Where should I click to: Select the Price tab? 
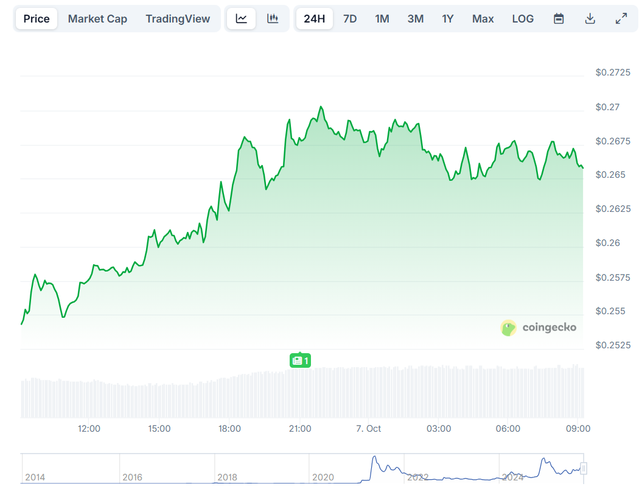37,19
